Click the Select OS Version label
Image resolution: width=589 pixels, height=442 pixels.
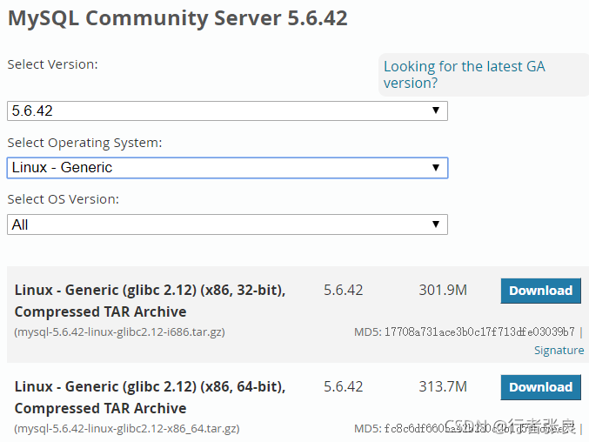[x=64, y=199]
